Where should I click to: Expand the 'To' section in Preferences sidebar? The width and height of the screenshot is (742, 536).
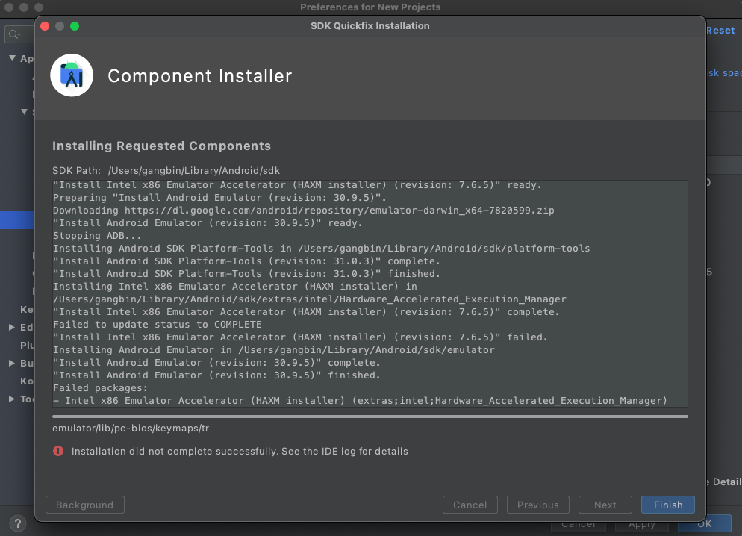(12, 399)
